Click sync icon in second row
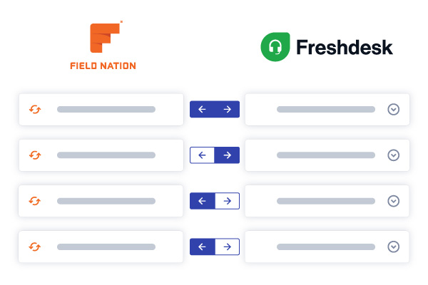The width and height of the screenshot is (428, 285). pos(35,155)
